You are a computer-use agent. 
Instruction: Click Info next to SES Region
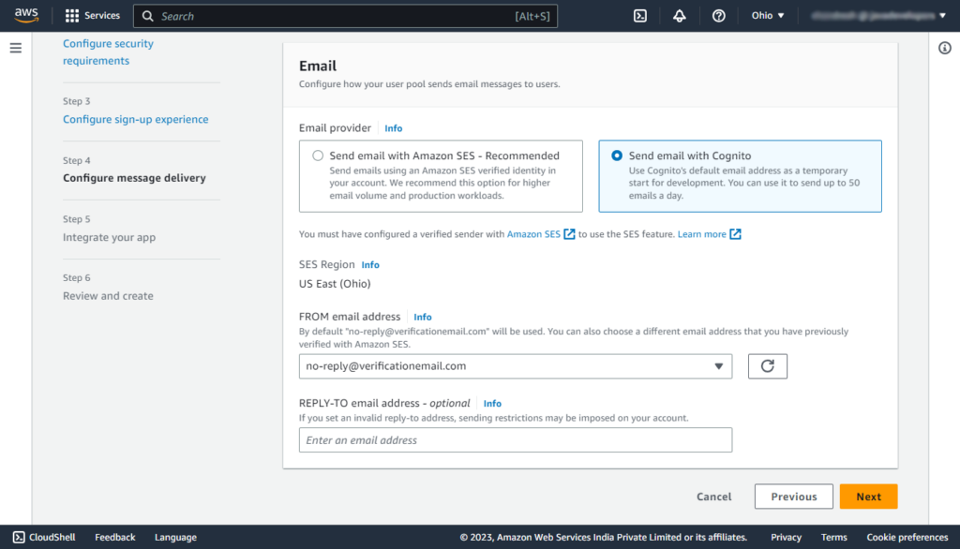pos(370,264)
